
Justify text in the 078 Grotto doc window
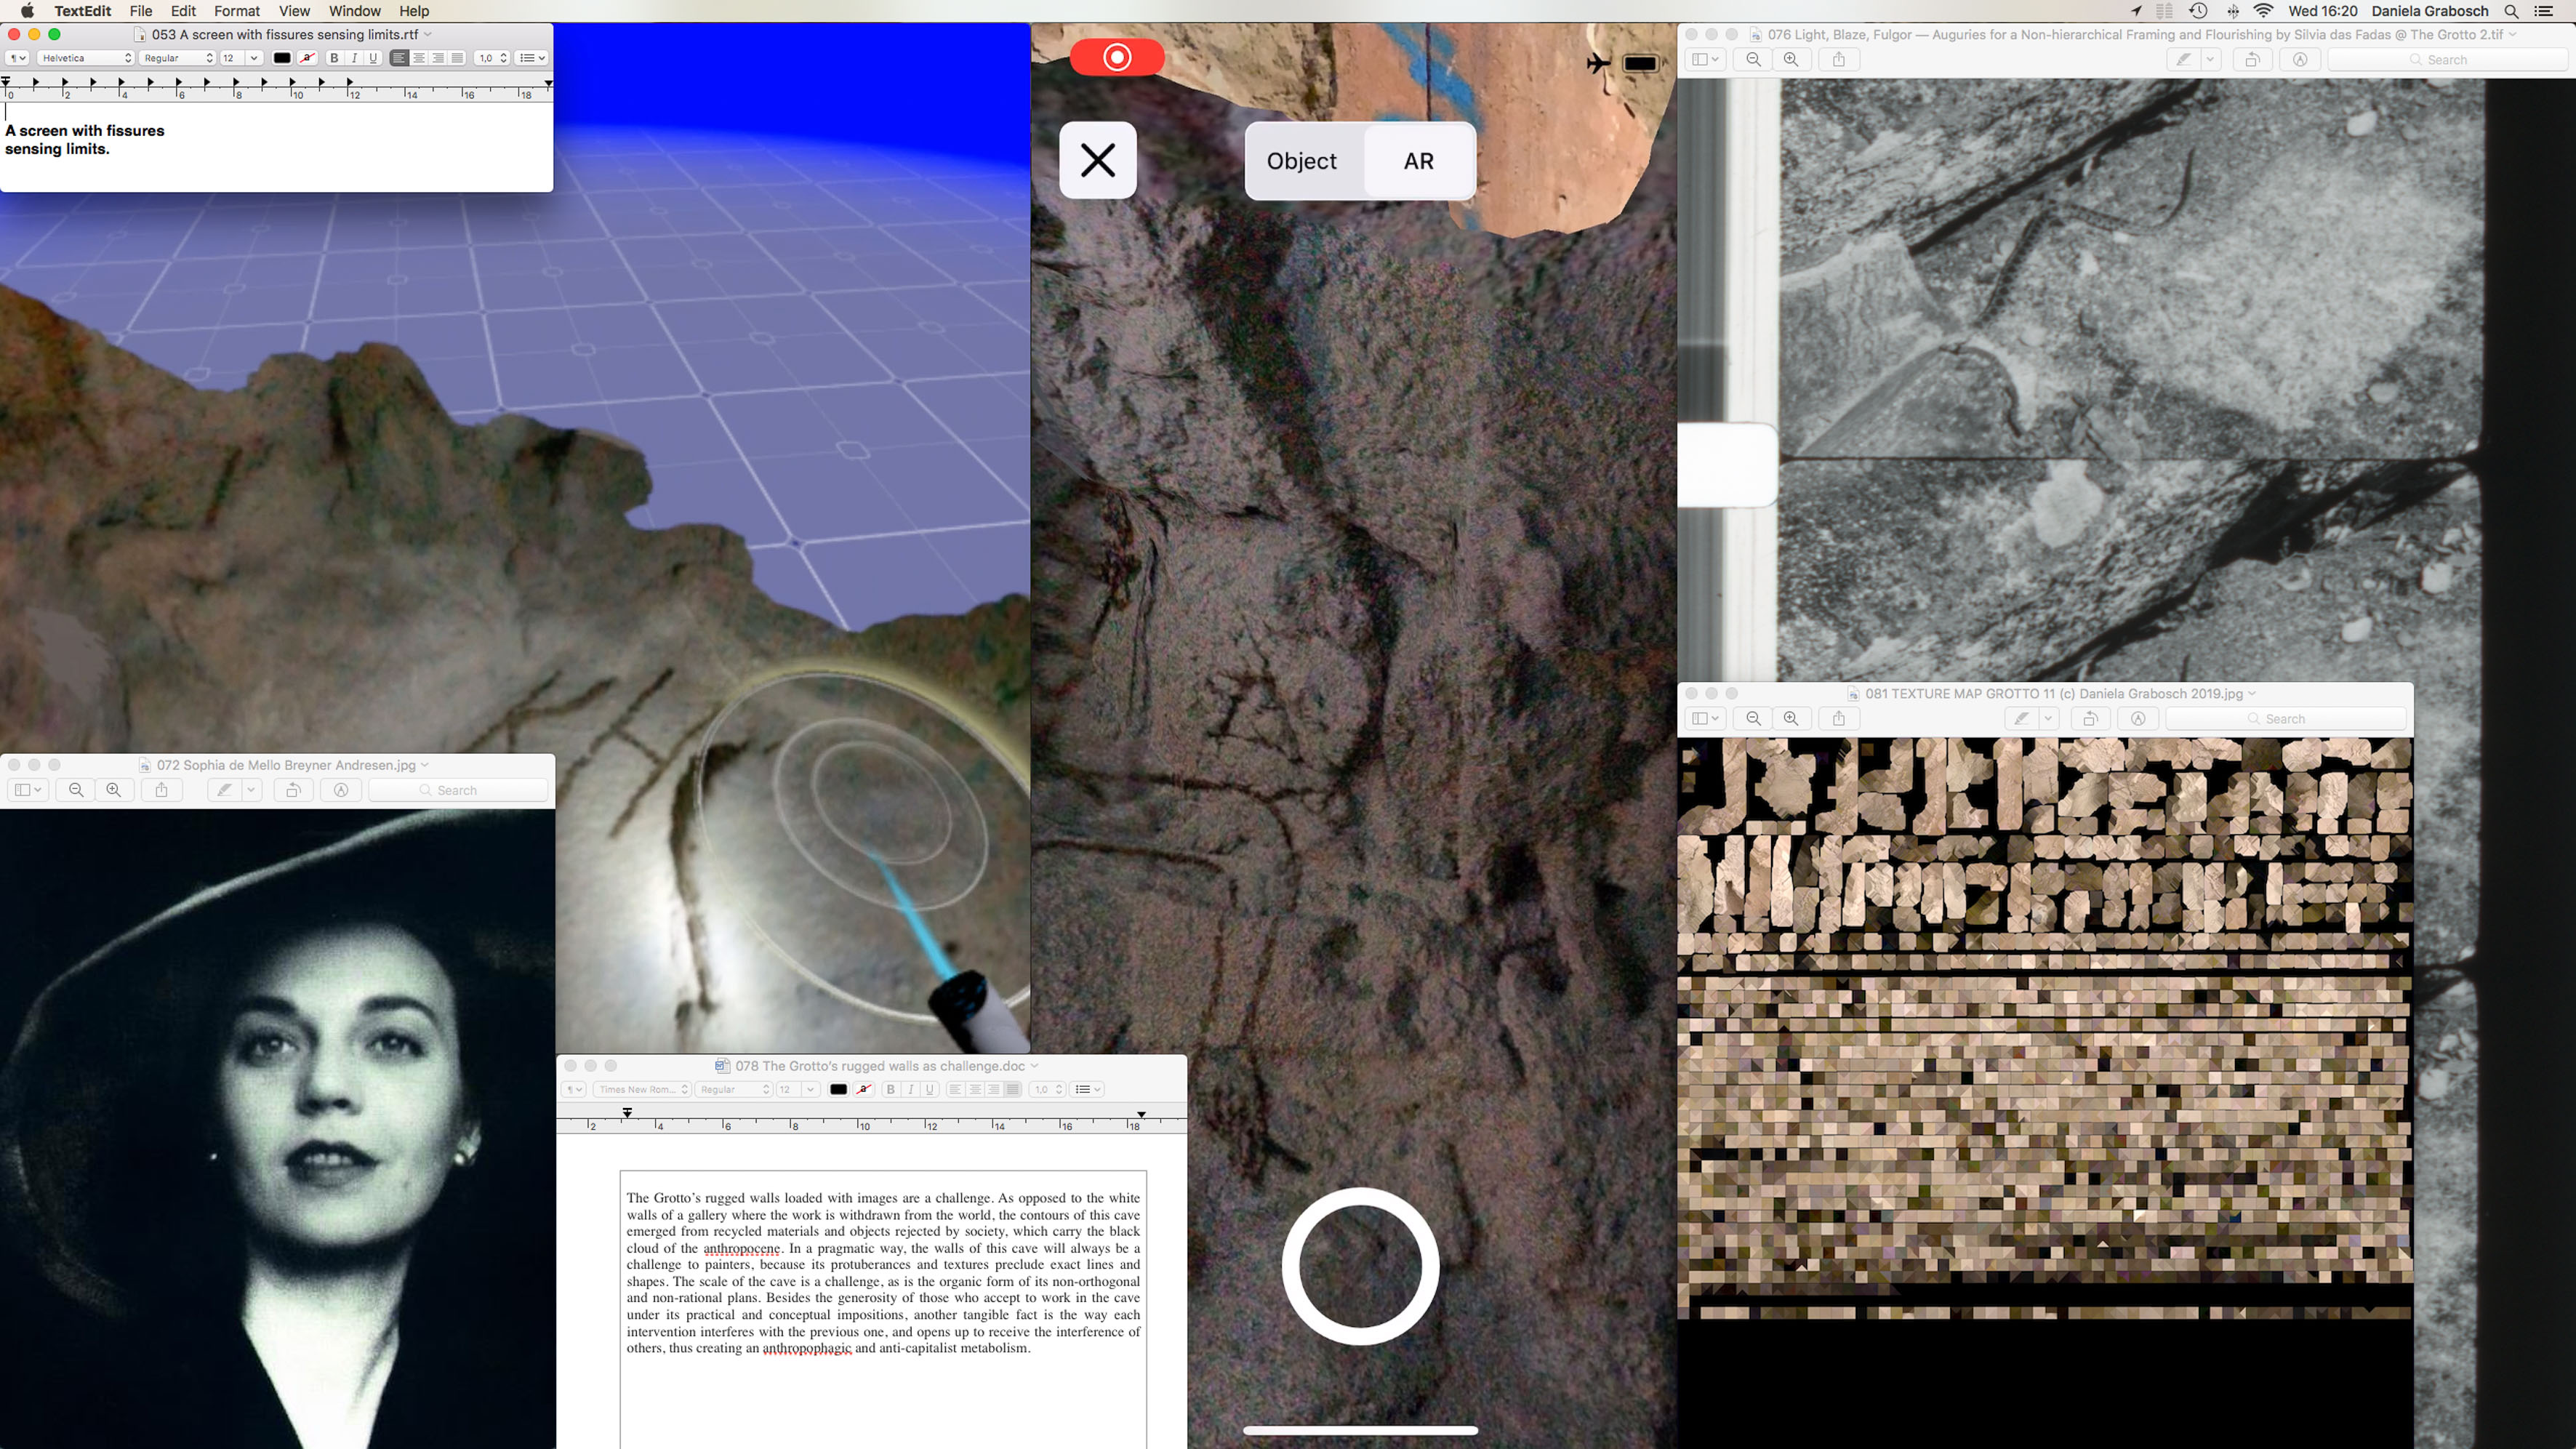coord(1013,1089)
